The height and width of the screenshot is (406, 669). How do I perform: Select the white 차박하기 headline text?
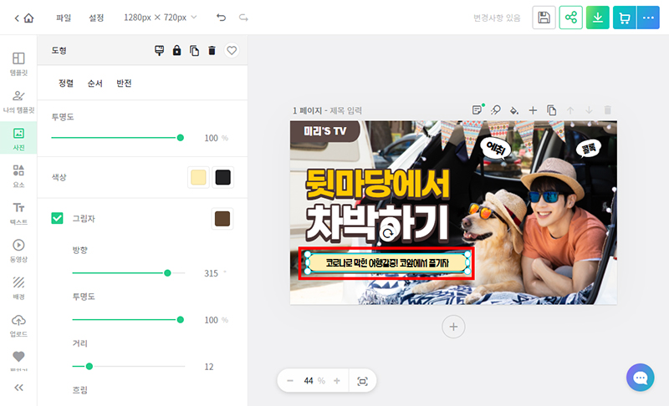pos(378,223)
